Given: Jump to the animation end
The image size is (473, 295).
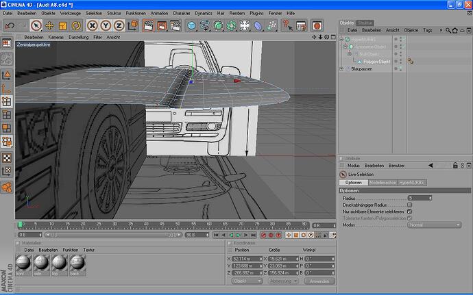Looking at the screenshot, I should tap(254, 235).
